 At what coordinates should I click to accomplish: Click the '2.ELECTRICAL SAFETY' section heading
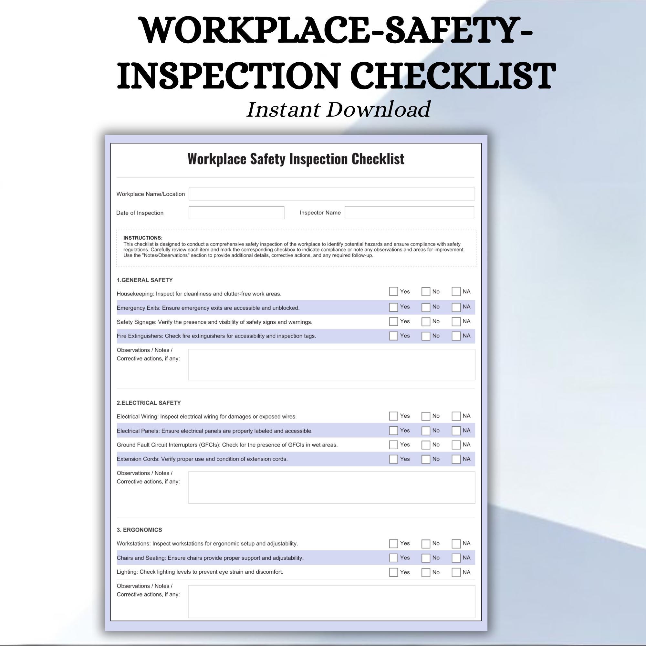149,402
